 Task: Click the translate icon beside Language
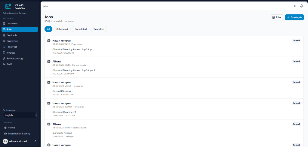[4, 110]
